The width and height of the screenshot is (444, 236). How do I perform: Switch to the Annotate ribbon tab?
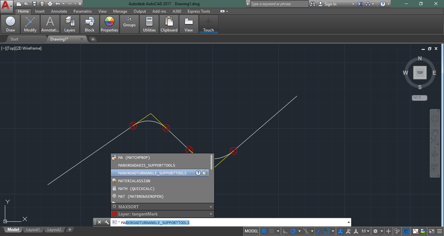point(59,11)
